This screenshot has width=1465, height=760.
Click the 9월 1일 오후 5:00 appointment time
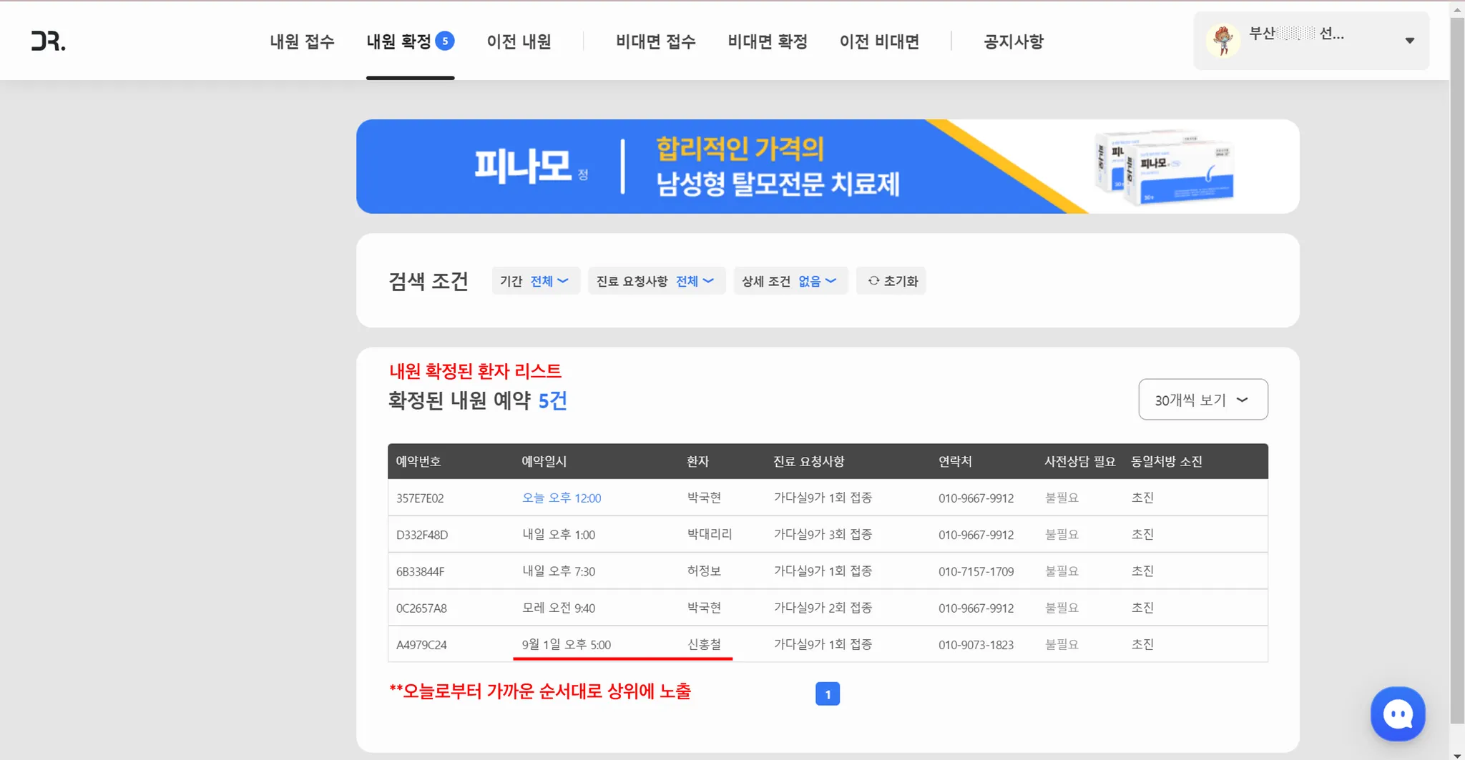tap(567, 645)
